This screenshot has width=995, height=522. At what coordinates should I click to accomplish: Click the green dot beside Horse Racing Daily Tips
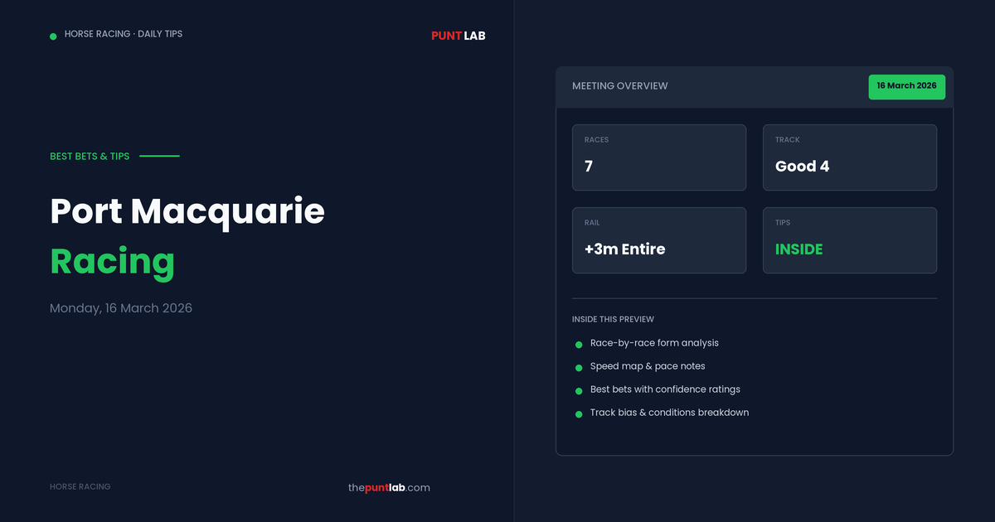pos(53,36)
